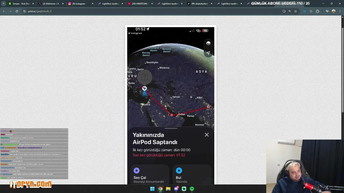This screenshot has height=193, width=344.
Task: Focus the address bar showing prnt.sc URL
Action: (150, 11)
